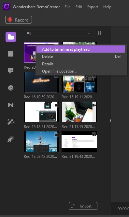This screenshot has width=129, height=217.
Task: Click the Wondershare DemoCreator logo icon
Action: 7,7
